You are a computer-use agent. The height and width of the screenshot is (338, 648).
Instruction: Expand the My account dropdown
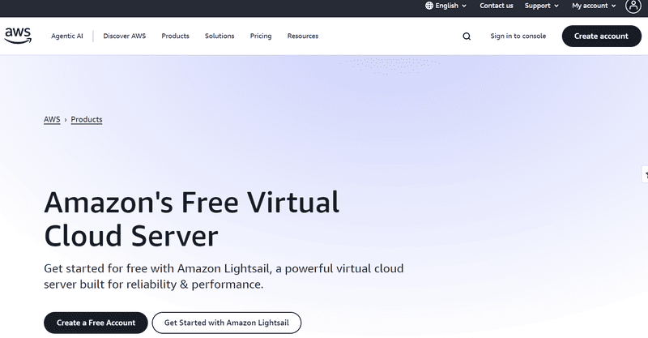(594, 6)
